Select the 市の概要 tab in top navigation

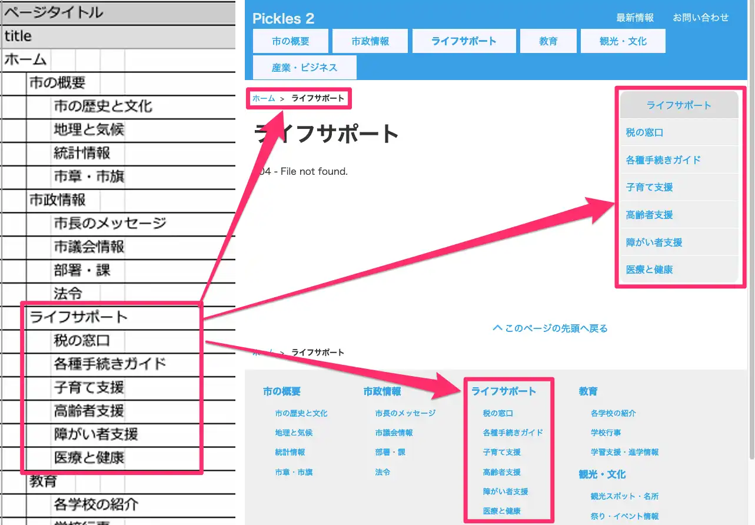290,41
